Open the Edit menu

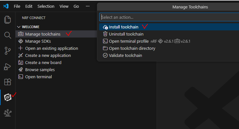pyautogui.click(x=29, y=6)
